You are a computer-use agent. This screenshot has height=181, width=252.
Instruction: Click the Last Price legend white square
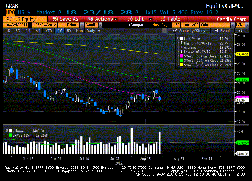181,39
